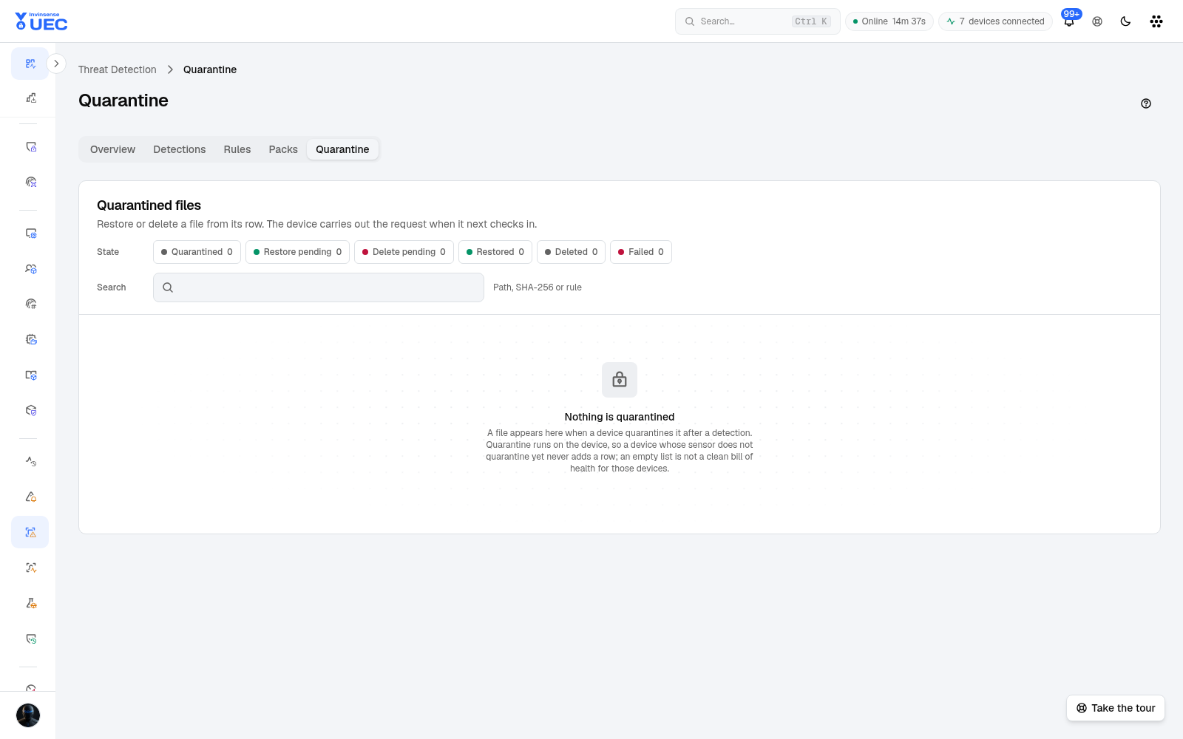Toggle the Restored state filter
The width and height of the screenshot is (1183, 739).
click(495, 252)
